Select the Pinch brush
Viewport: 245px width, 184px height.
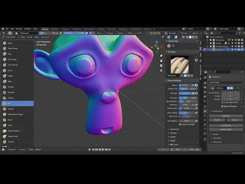coord(17,120)
